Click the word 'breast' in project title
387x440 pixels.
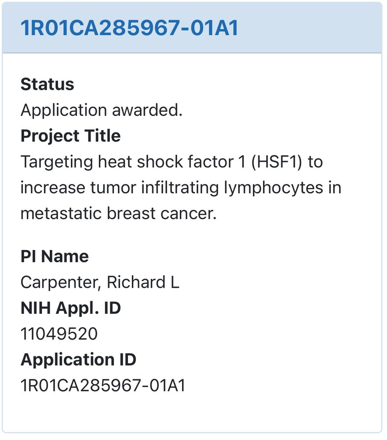pyautogui.click(x=131, y=213)
